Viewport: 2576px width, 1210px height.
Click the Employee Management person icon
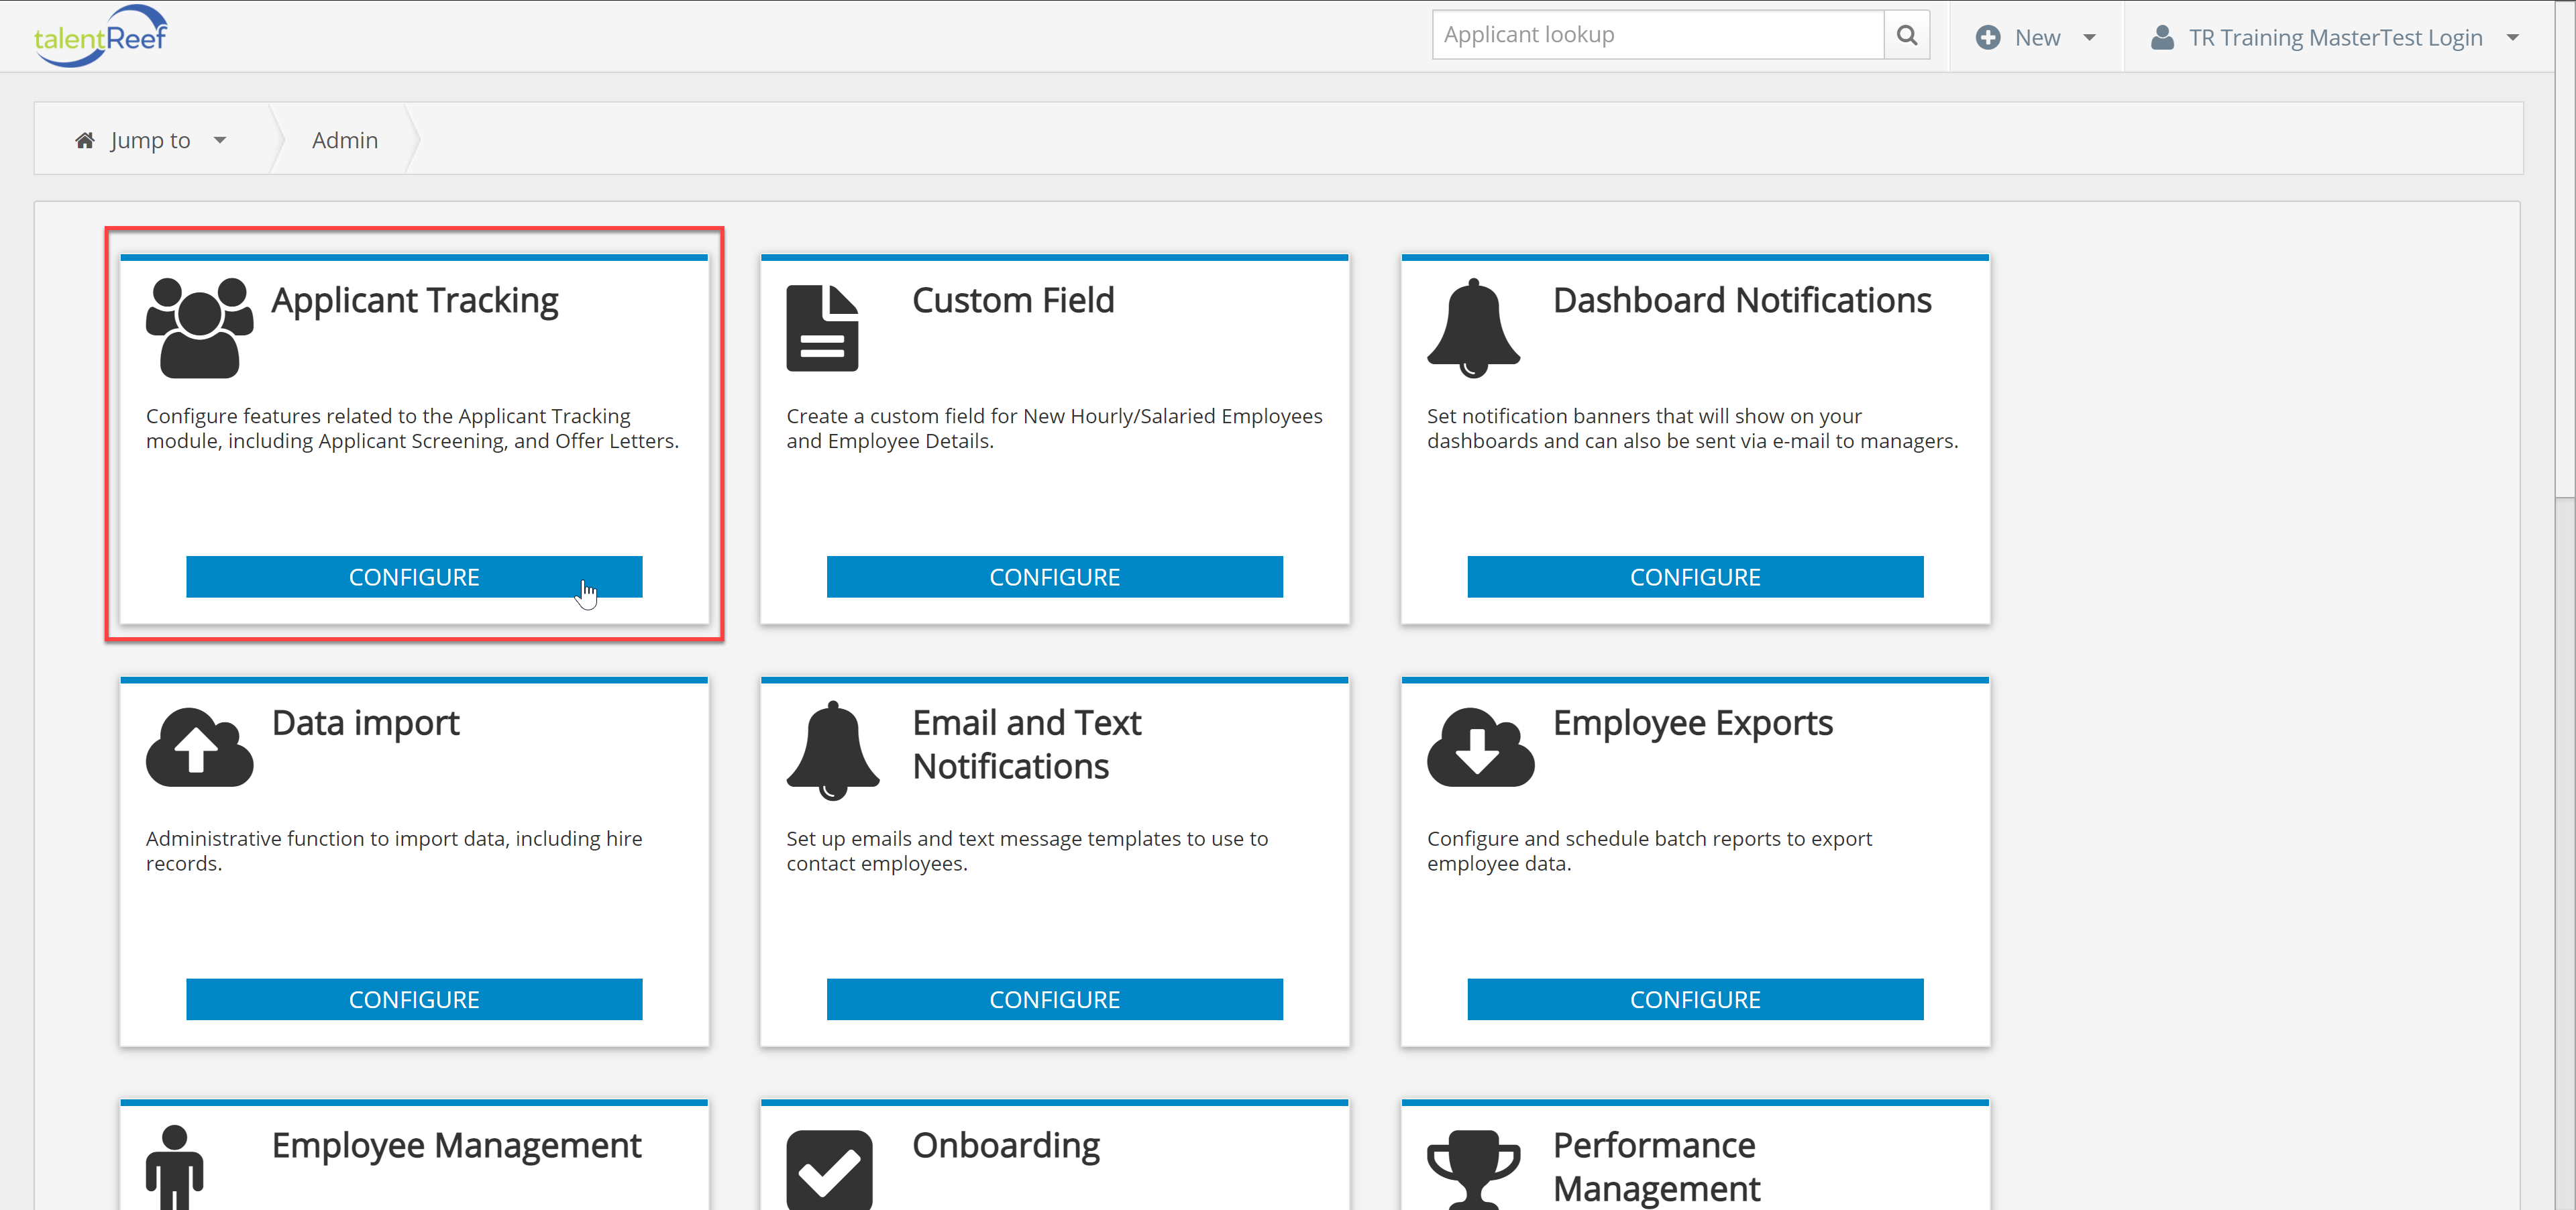pos(174,1168)
